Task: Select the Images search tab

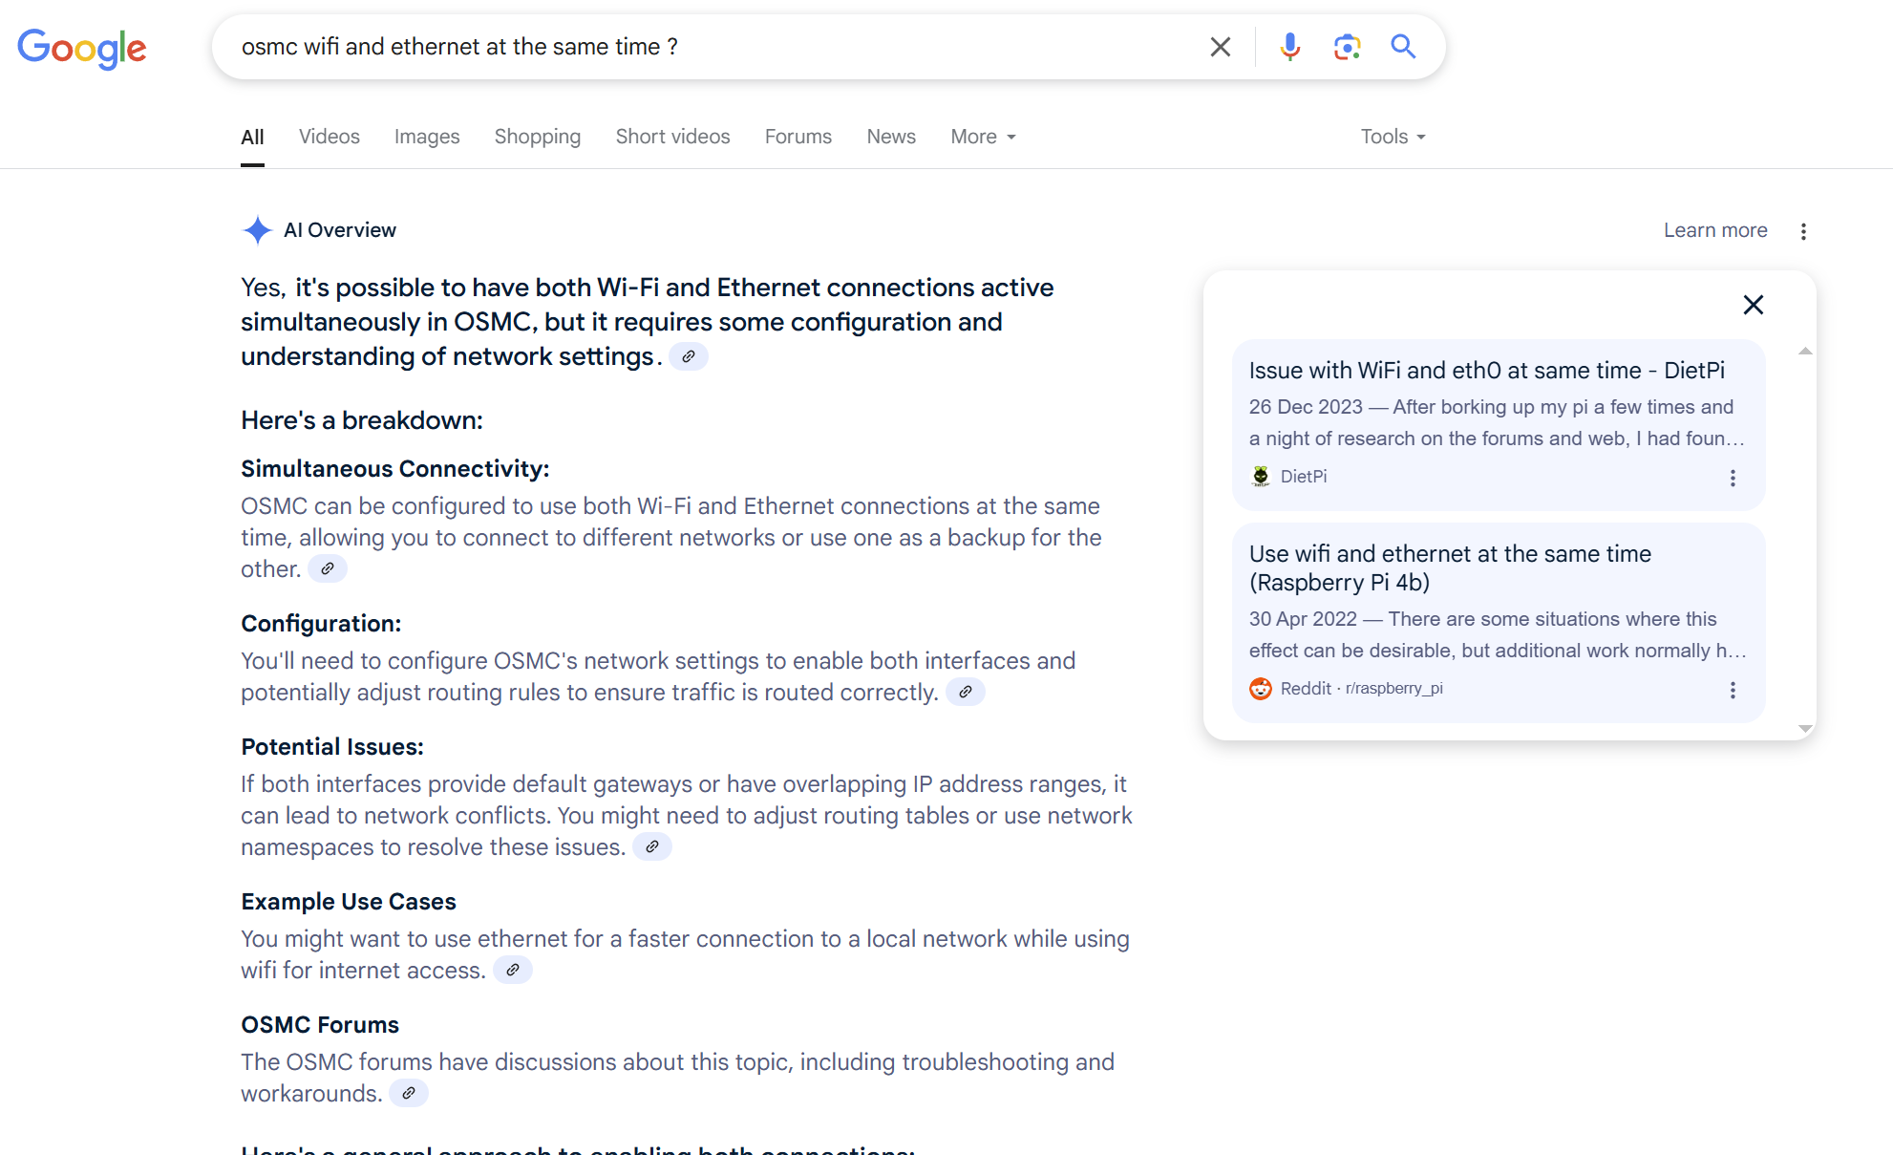Action: pyautogui.click(x=427, y=137)
